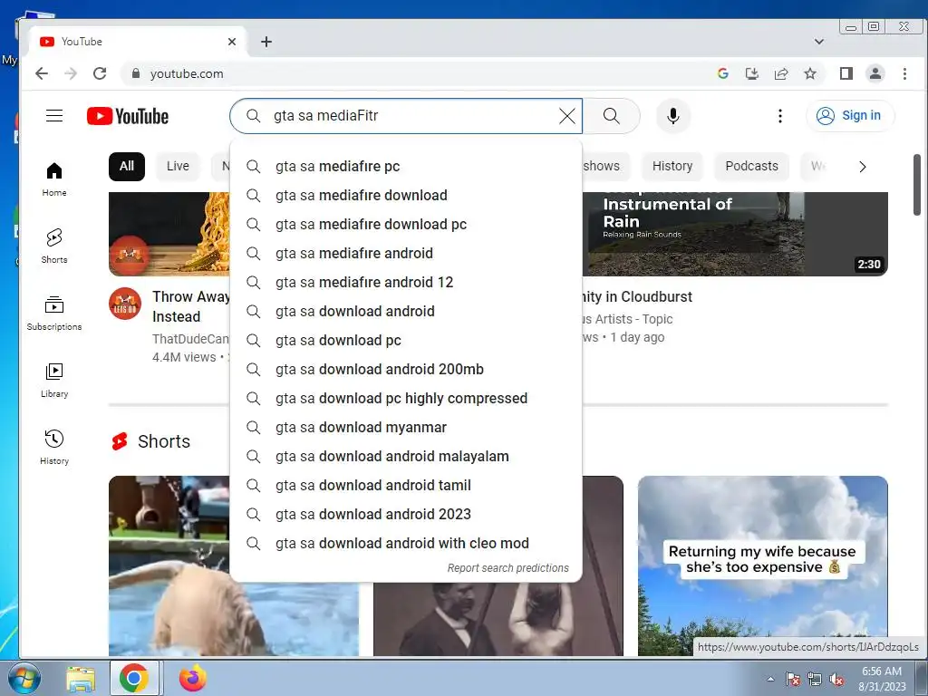Choose suggestion 'gta sa download android'
The image size is (928, 696).
coord(406,312)
